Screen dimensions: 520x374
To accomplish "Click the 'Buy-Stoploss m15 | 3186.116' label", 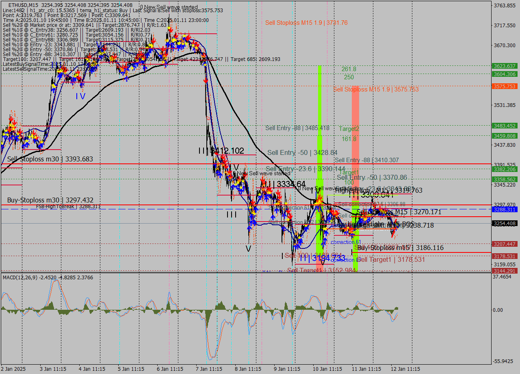I will [x=401, y=248].
